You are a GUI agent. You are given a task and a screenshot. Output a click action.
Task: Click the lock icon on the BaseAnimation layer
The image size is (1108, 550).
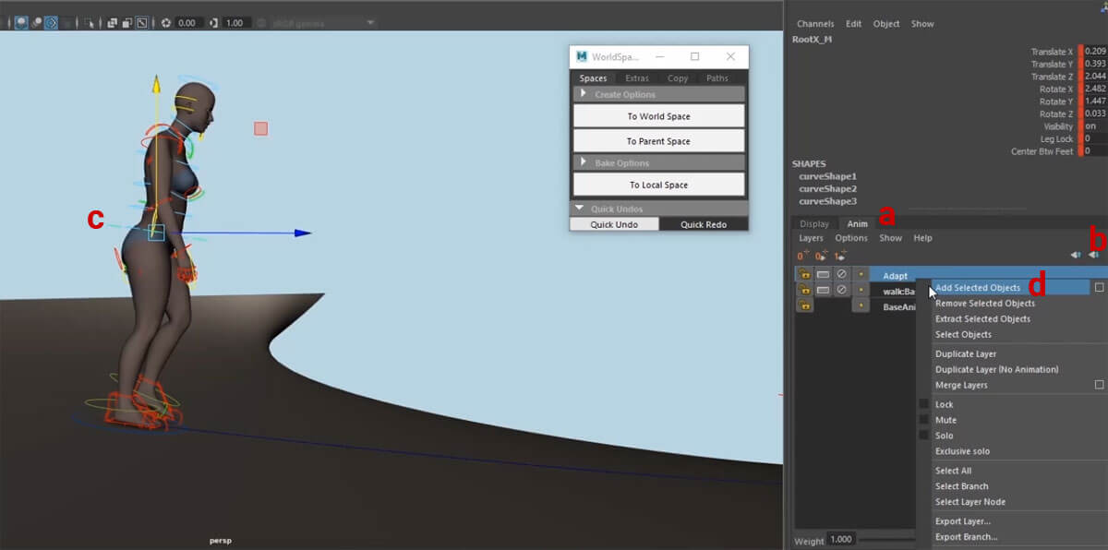tap(804, 306)
